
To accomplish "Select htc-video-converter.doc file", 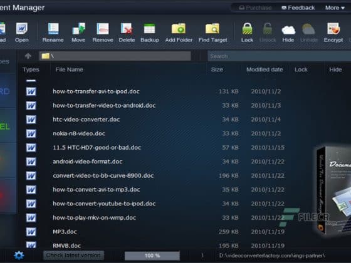I will pyautogui.click(x=86, y=120).
